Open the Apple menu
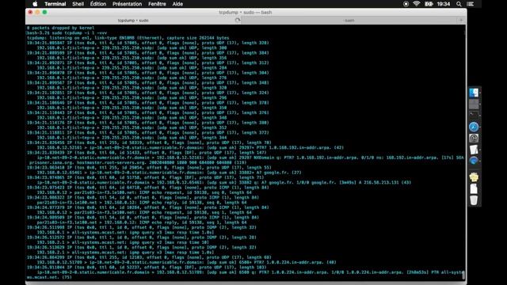Screen dimensions: 507x285 pyautogui.click(x=35, y=4)
